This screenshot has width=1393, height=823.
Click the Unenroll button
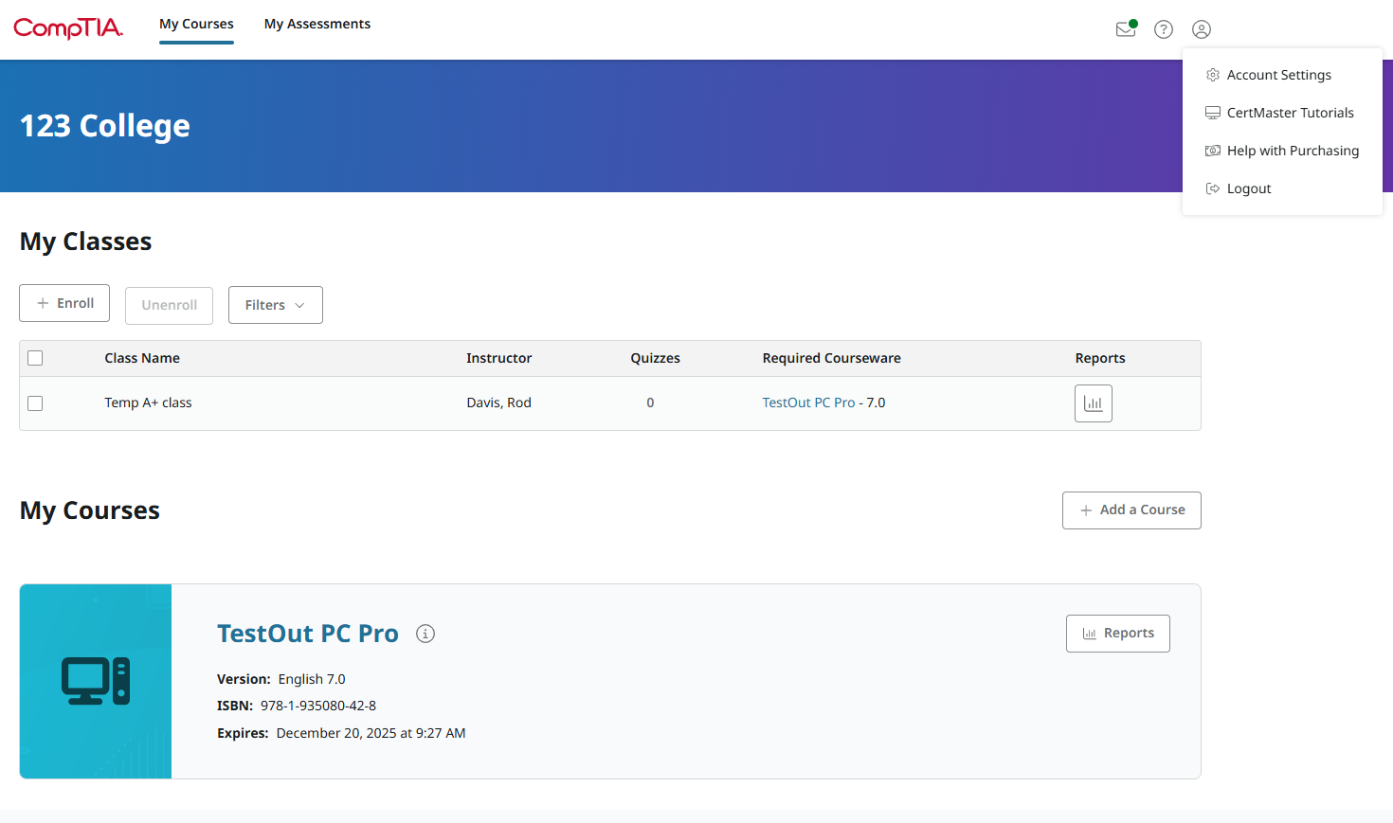(169, 305)
